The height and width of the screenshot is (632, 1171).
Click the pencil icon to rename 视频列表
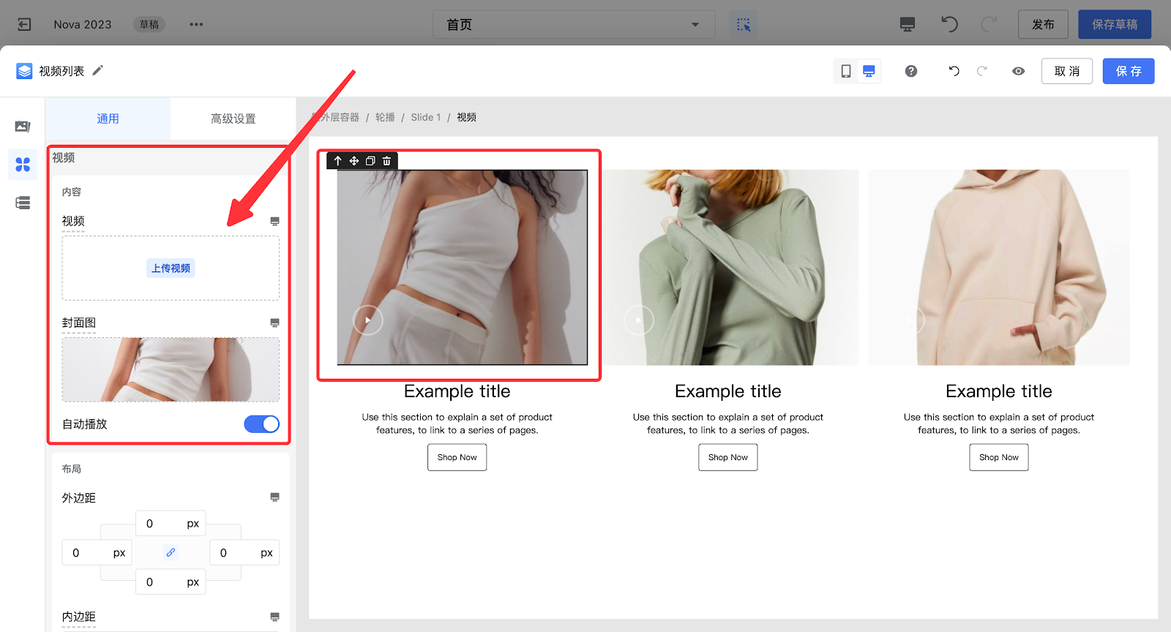tap(98, 70)
